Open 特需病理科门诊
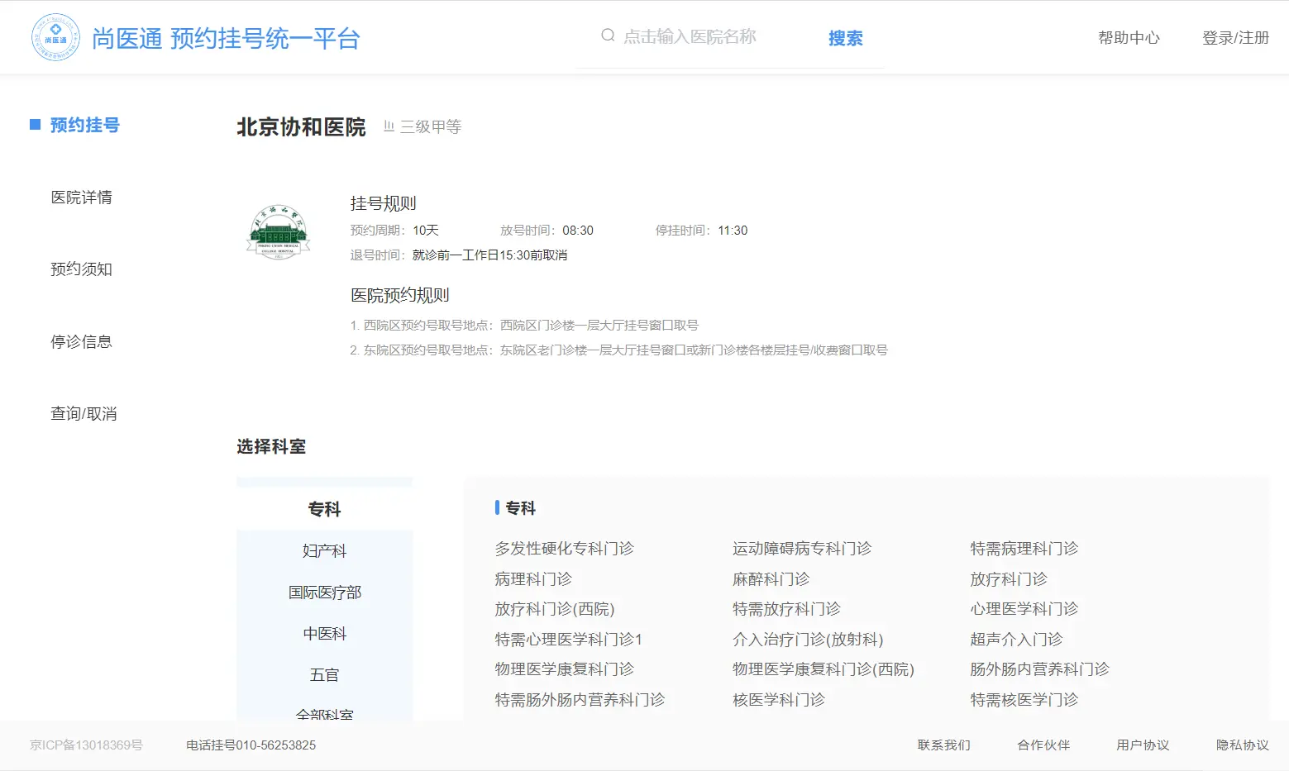The height and width of the screenshot is (771, 1289). coord(1024,549)
